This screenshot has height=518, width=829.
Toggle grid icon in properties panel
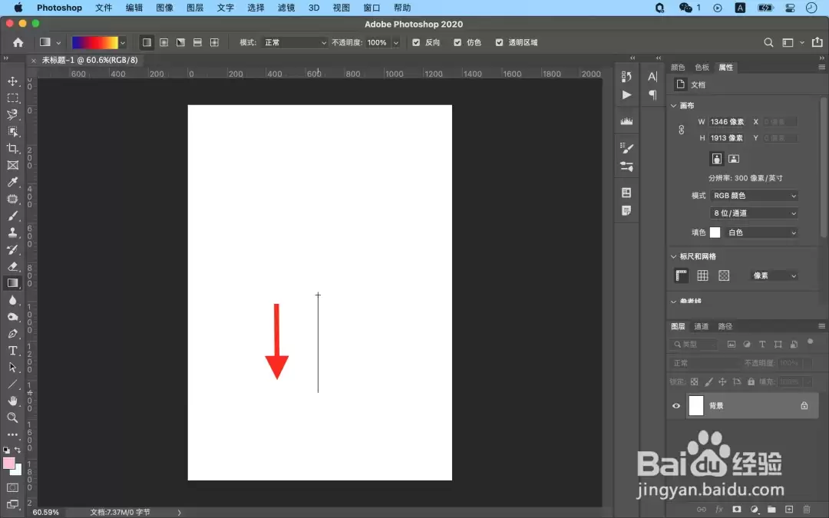(x=702, y=275)
